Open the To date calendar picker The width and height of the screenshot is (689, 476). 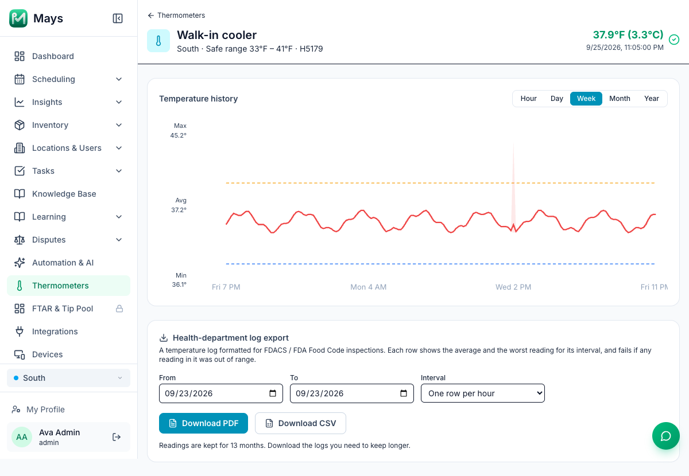(403, 393)
